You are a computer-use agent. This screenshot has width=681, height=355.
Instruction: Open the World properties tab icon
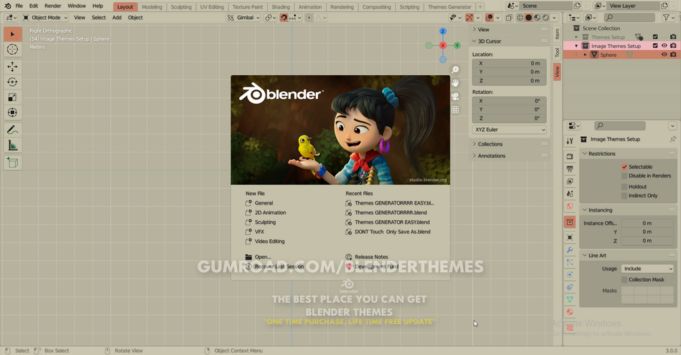tap(570, 206)
